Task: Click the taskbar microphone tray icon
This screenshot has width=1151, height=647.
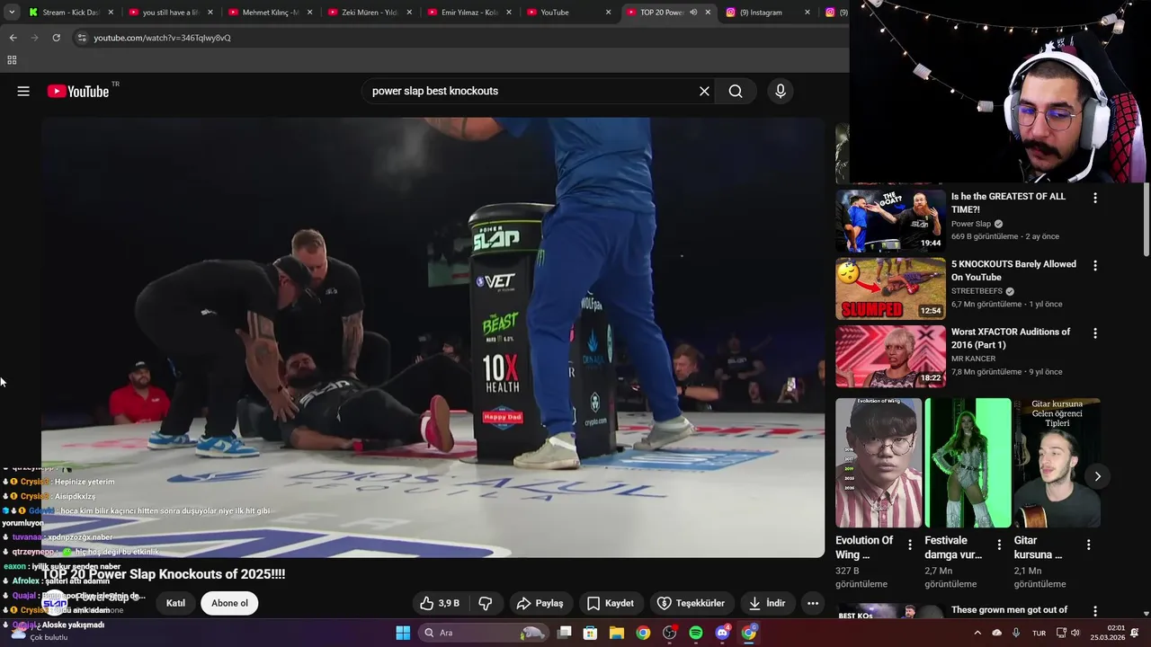Action: (x=1016, y=633)
